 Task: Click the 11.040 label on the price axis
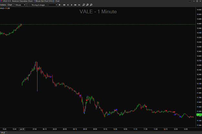pyautogui.click(x=199, y=125)
